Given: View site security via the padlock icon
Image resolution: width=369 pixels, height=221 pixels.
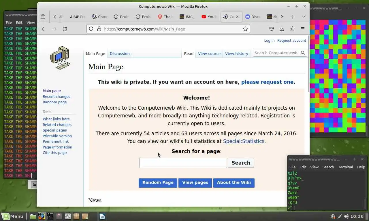Looking at the screenshot, I should point(99,29).
